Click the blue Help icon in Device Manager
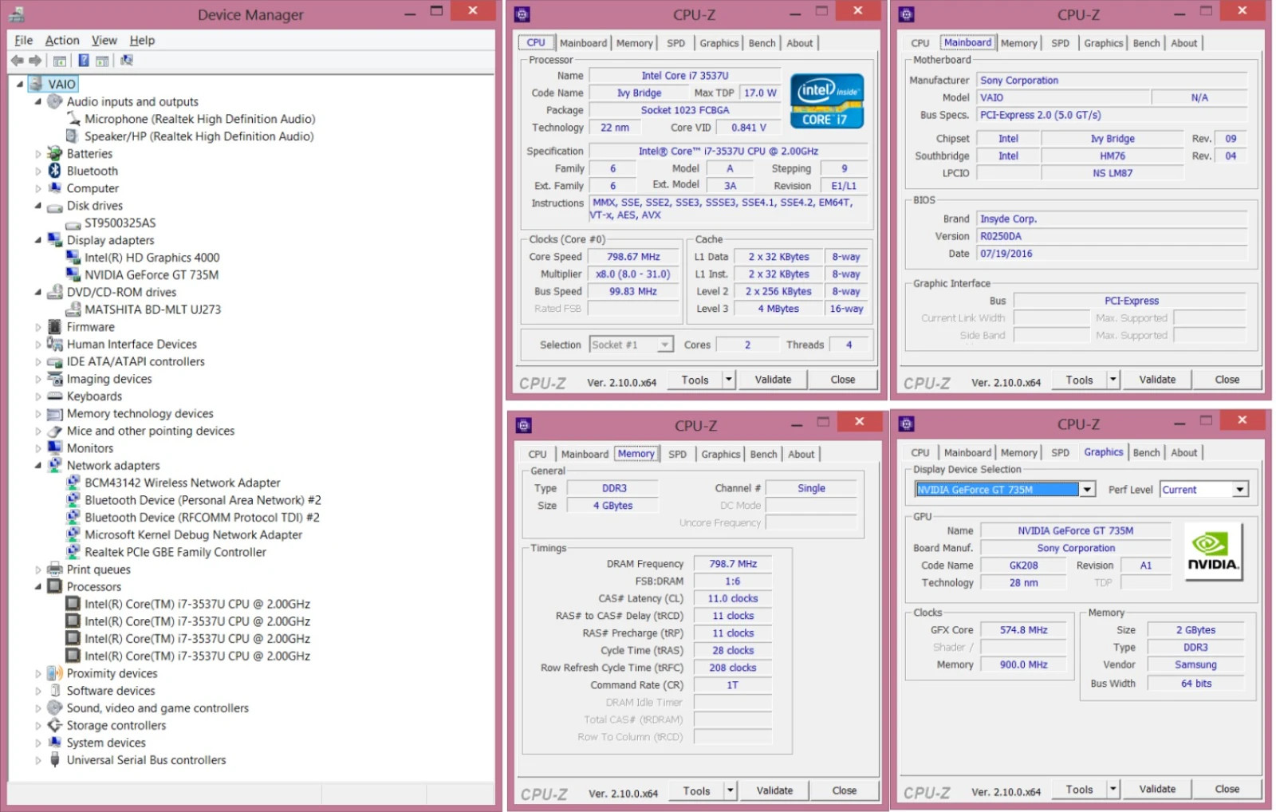 [x=83, y=61]
